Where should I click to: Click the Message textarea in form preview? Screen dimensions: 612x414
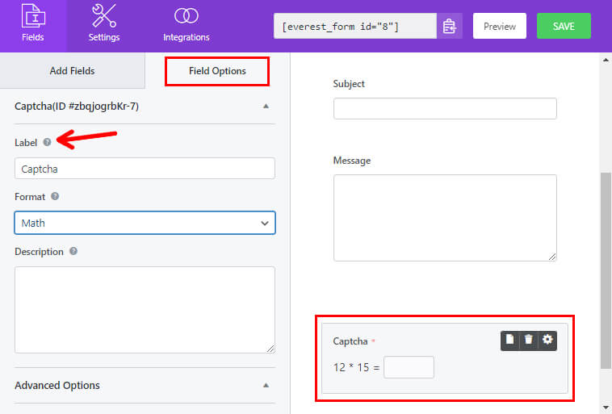click(445, 218)
